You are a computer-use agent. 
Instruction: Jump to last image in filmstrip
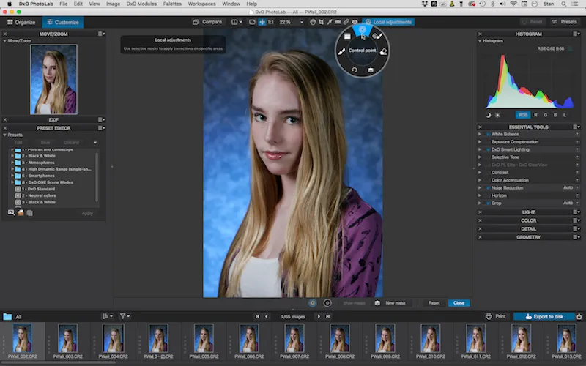pos(327,316)
